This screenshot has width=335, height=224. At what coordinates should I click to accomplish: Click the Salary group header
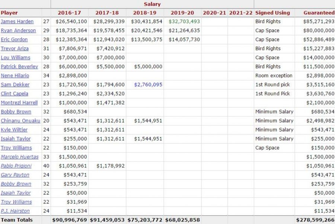pyautogui.click(x=152, y=4)
